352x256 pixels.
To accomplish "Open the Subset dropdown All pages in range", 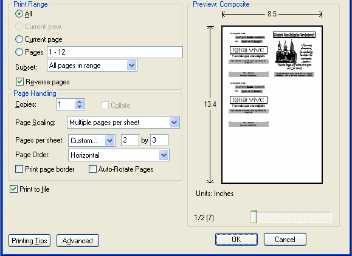I will point(92,66).
